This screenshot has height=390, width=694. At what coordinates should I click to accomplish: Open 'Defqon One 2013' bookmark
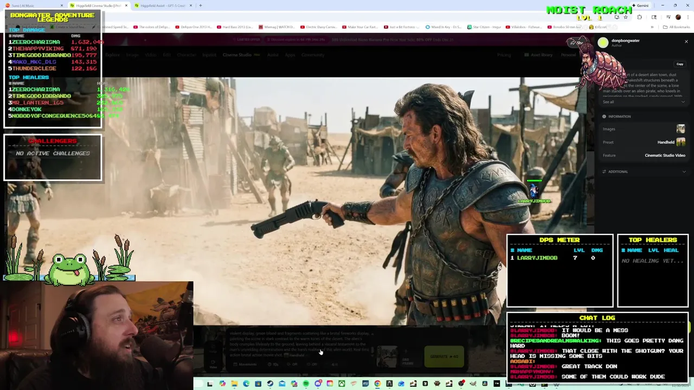click(x=193, y=27)
